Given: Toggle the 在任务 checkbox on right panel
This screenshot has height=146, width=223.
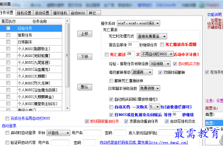Looking at the screenshot, I should coord(207,72).
